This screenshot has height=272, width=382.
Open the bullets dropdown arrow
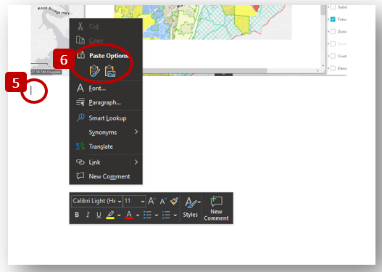click(x=157, y=215)
